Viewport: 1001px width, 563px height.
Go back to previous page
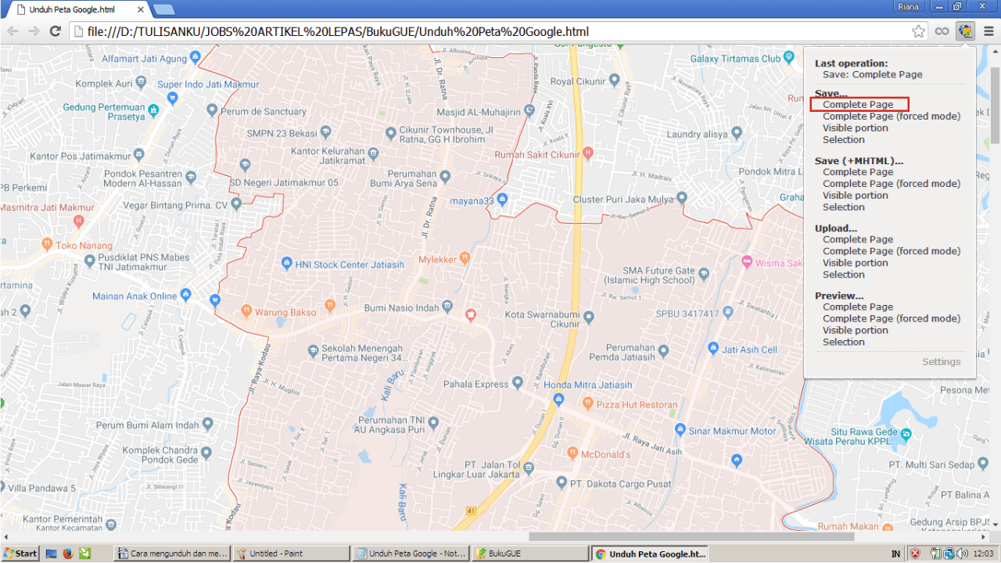click(13, 31)
